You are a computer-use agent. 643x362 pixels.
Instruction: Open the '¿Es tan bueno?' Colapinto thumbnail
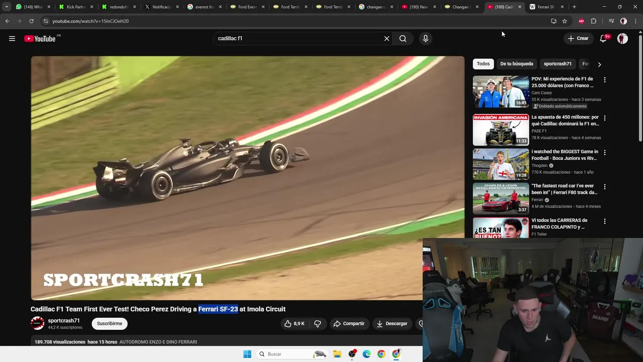pyautogui.click(x=501, y=228)
